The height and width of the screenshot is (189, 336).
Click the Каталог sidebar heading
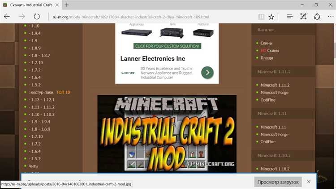click(266, 30)
